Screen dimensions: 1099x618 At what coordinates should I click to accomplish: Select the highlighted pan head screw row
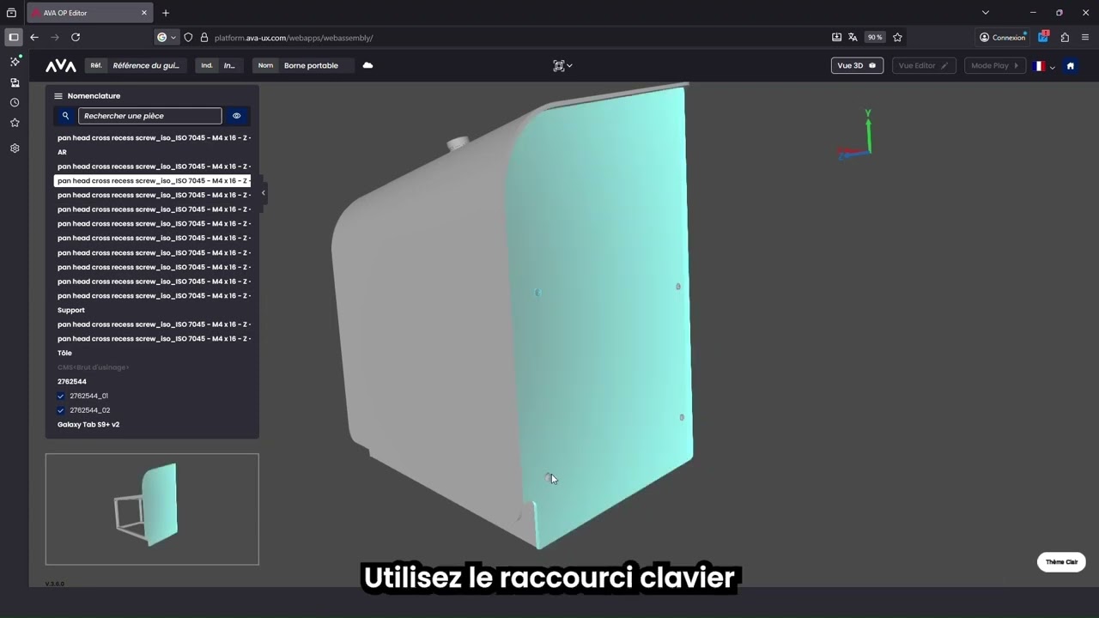[153, 181]
